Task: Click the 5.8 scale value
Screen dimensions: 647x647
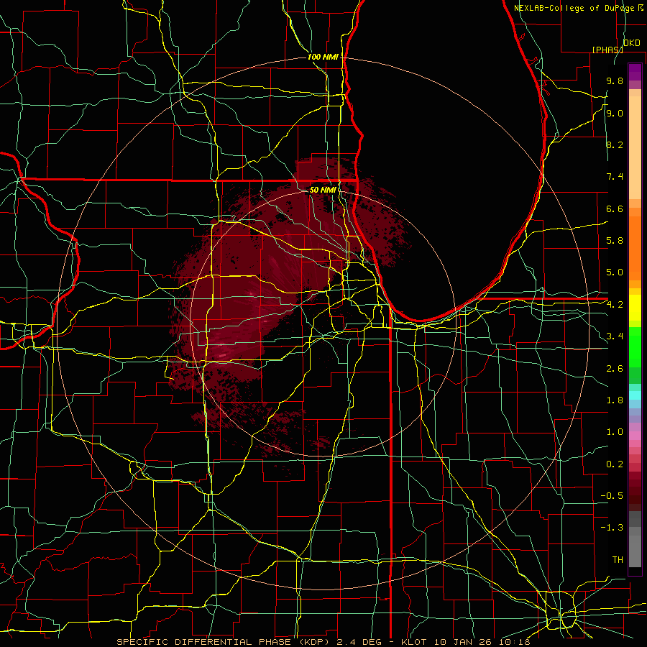Action: (x=615, y=241)
